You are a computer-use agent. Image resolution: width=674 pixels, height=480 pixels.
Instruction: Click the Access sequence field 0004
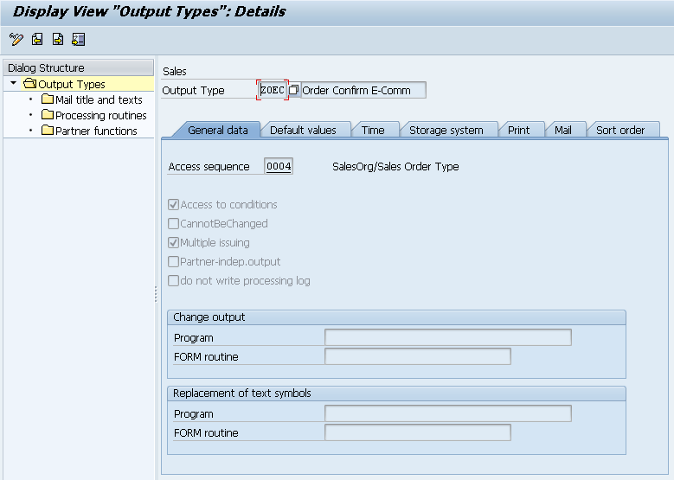(x=279, y=166)
